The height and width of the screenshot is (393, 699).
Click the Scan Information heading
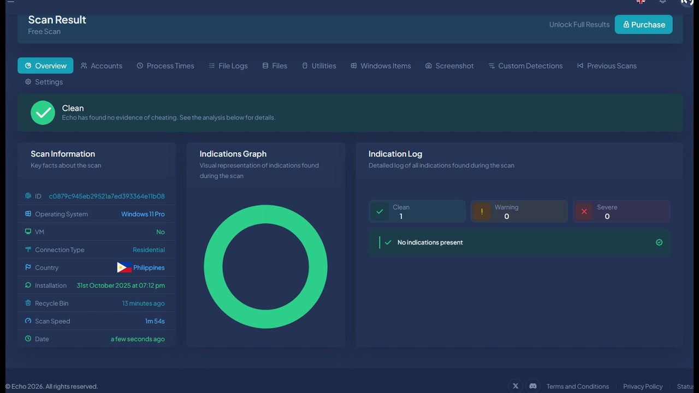coord(63,154)
